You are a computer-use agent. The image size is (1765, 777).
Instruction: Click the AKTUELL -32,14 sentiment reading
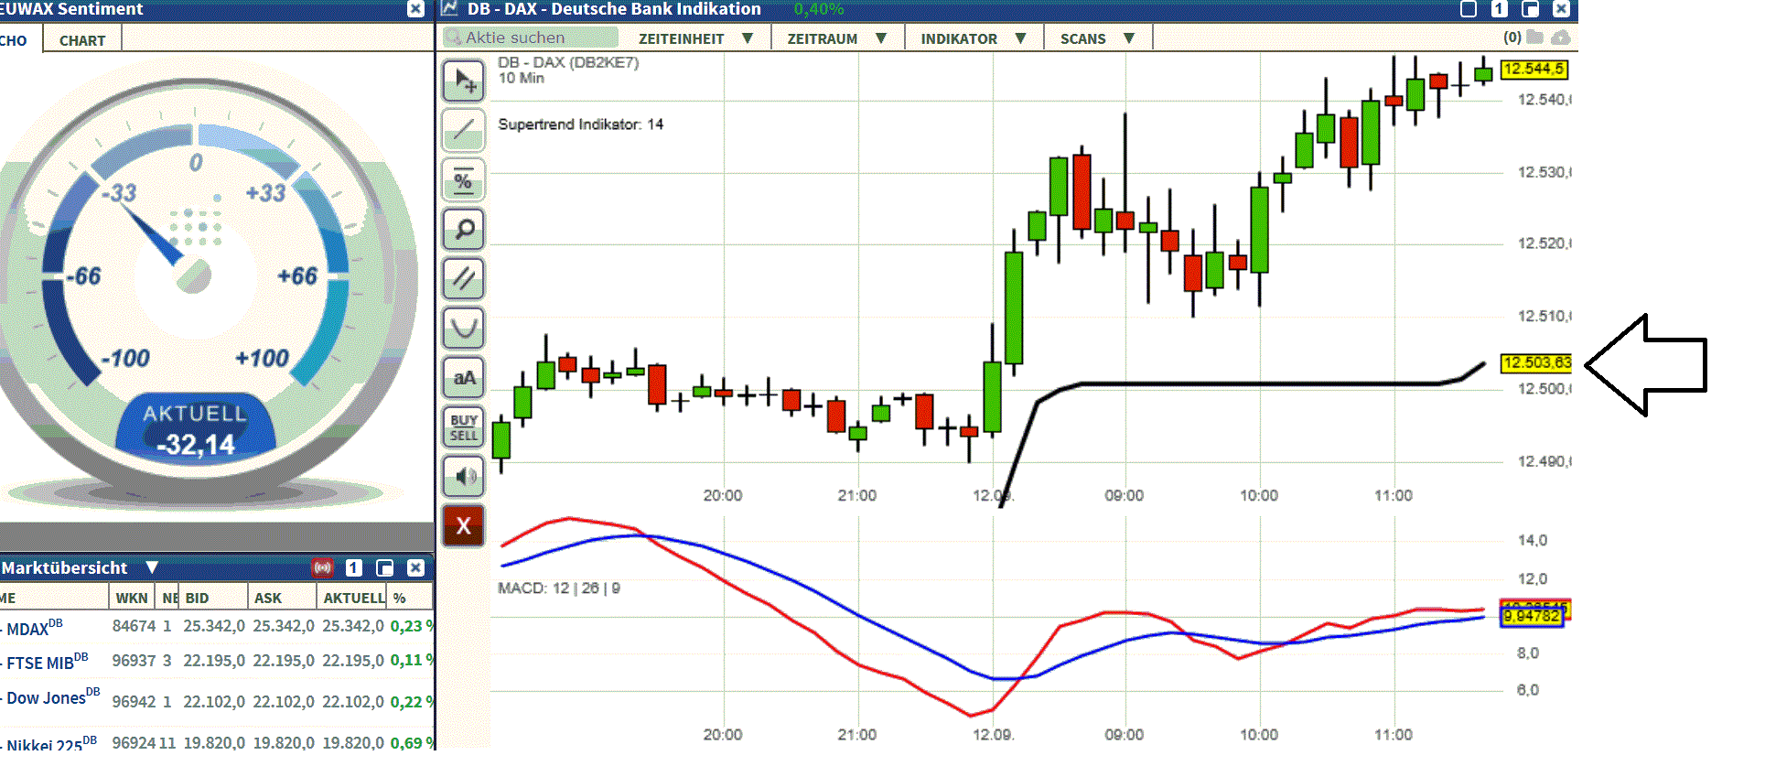195,430
